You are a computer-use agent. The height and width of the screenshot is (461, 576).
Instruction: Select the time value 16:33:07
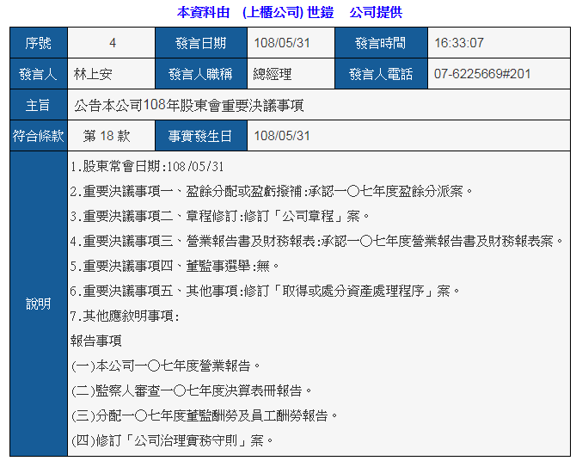459,43
